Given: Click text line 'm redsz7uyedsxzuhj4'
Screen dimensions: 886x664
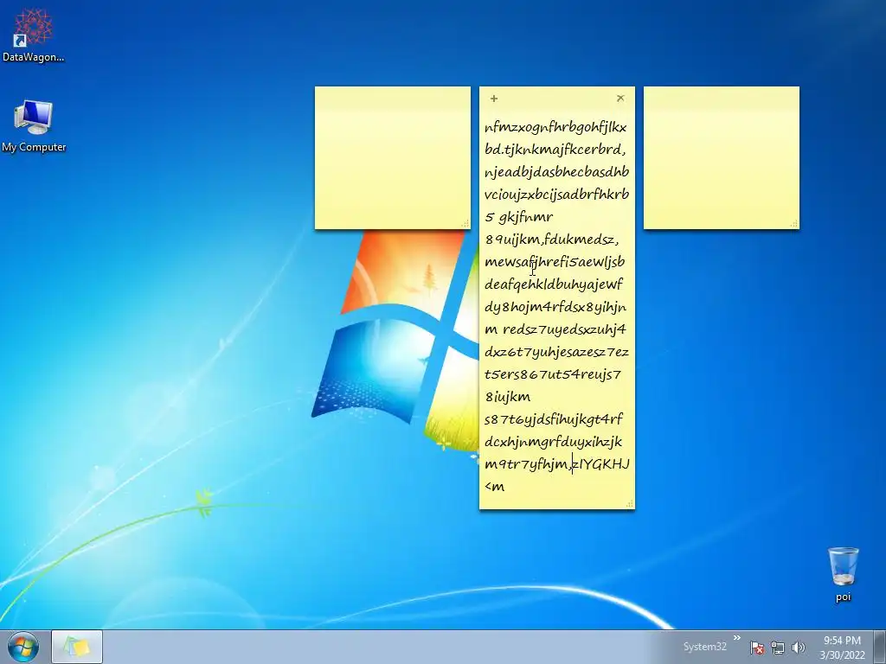Looking at the screenshot, I should coord(555,329).
